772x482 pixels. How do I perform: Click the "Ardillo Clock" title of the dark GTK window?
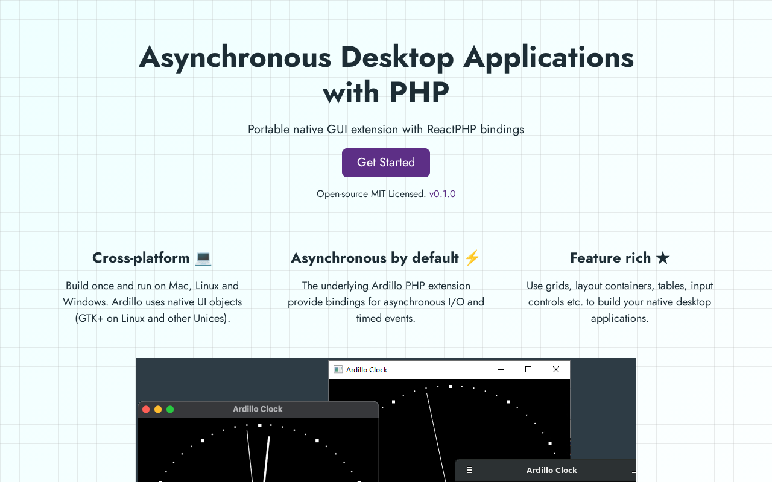(552, 471)
